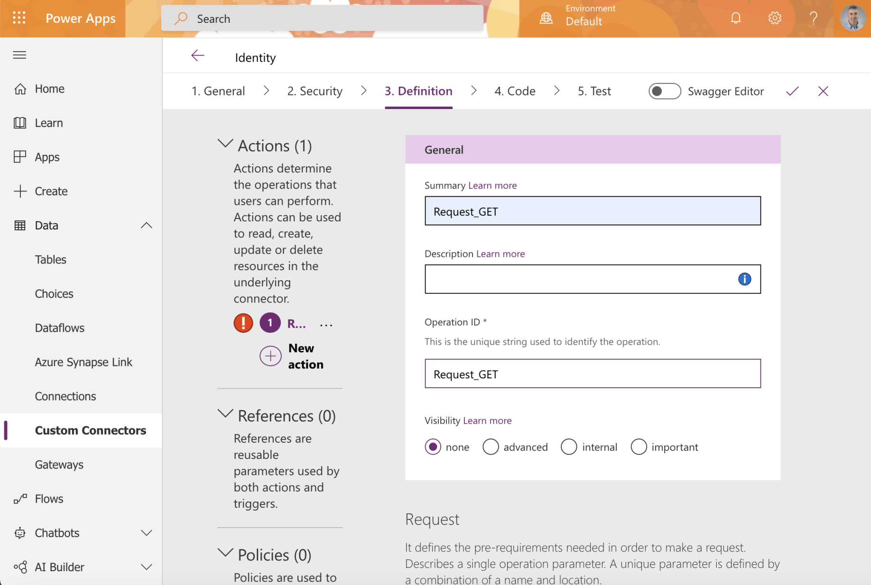This screenshot has width=871, height=585.
Task: Open the action's ellipsis menu
Action: [x=326, y=325]
